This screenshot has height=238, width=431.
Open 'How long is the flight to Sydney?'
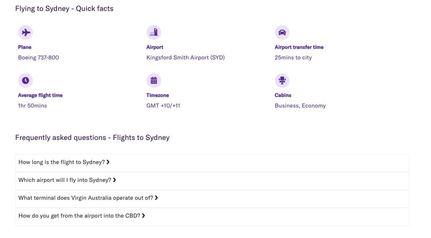tap(62, 162)
